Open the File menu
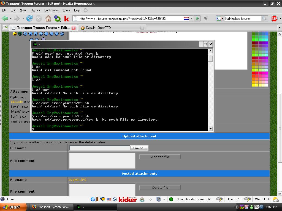Image resolution: width=282 pixels, height=211 pixels. point(4,10)
